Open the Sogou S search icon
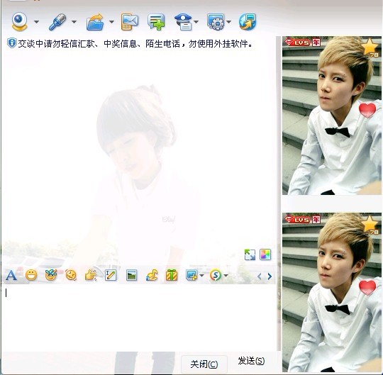 [x=215, y=276]
